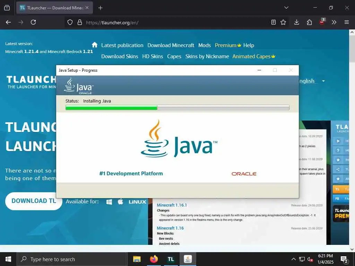Open the notification center icon
The height and width of the screenshot is (266, 355).
click(x=344, y=259)
